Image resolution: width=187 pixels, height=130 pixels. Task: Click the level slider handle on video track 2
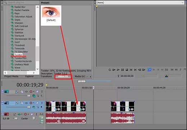click(29, 107)
